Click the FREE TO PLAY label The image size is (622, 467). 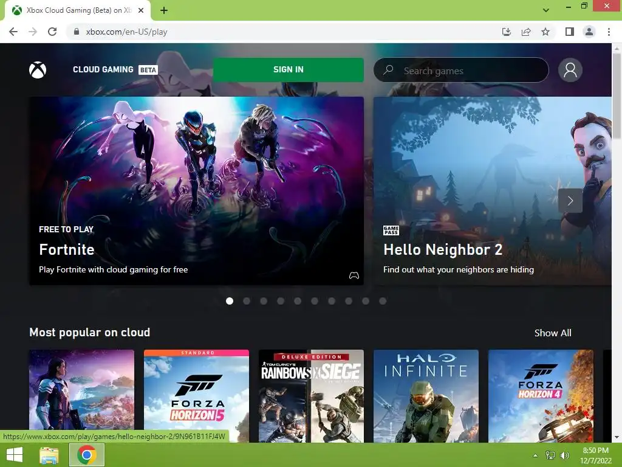pos(66,229)
